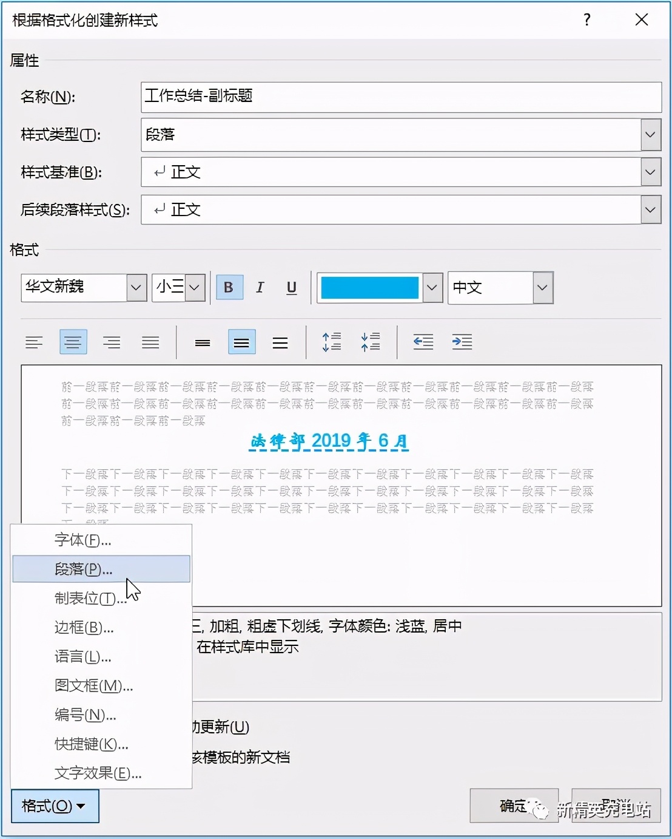
Task: Open the font name dropdown 华文新魏
Action: pyautogui.click(x=136, y=288)
